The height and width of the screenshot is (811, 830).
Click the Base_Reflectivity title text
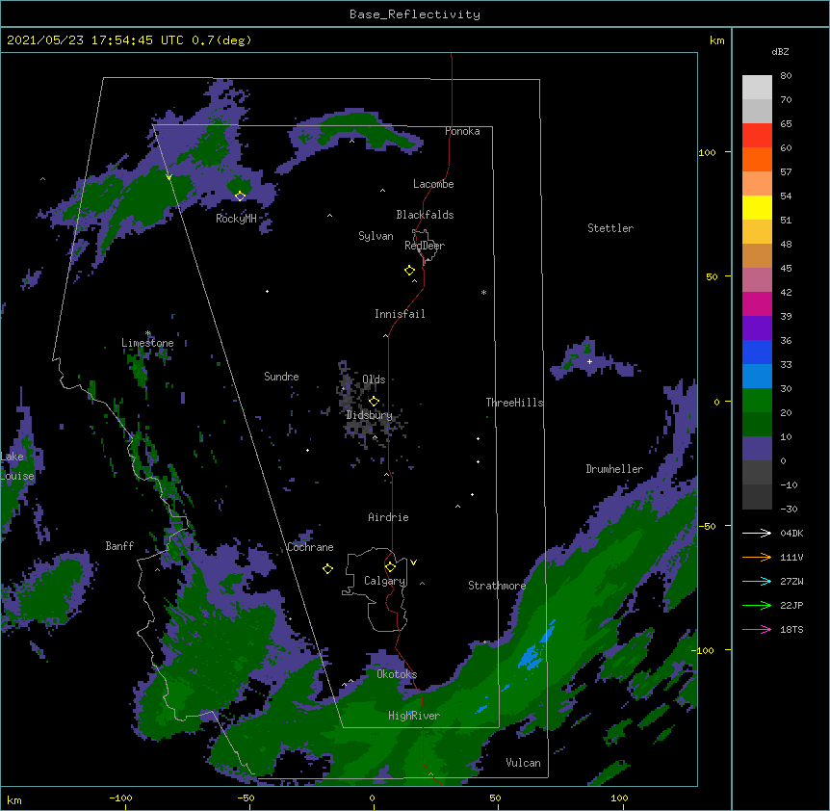(415, 14)
